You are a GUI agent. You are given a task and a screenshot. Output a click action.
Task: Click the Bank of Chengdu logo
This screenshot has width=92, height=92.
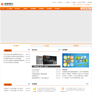[7, 4]
